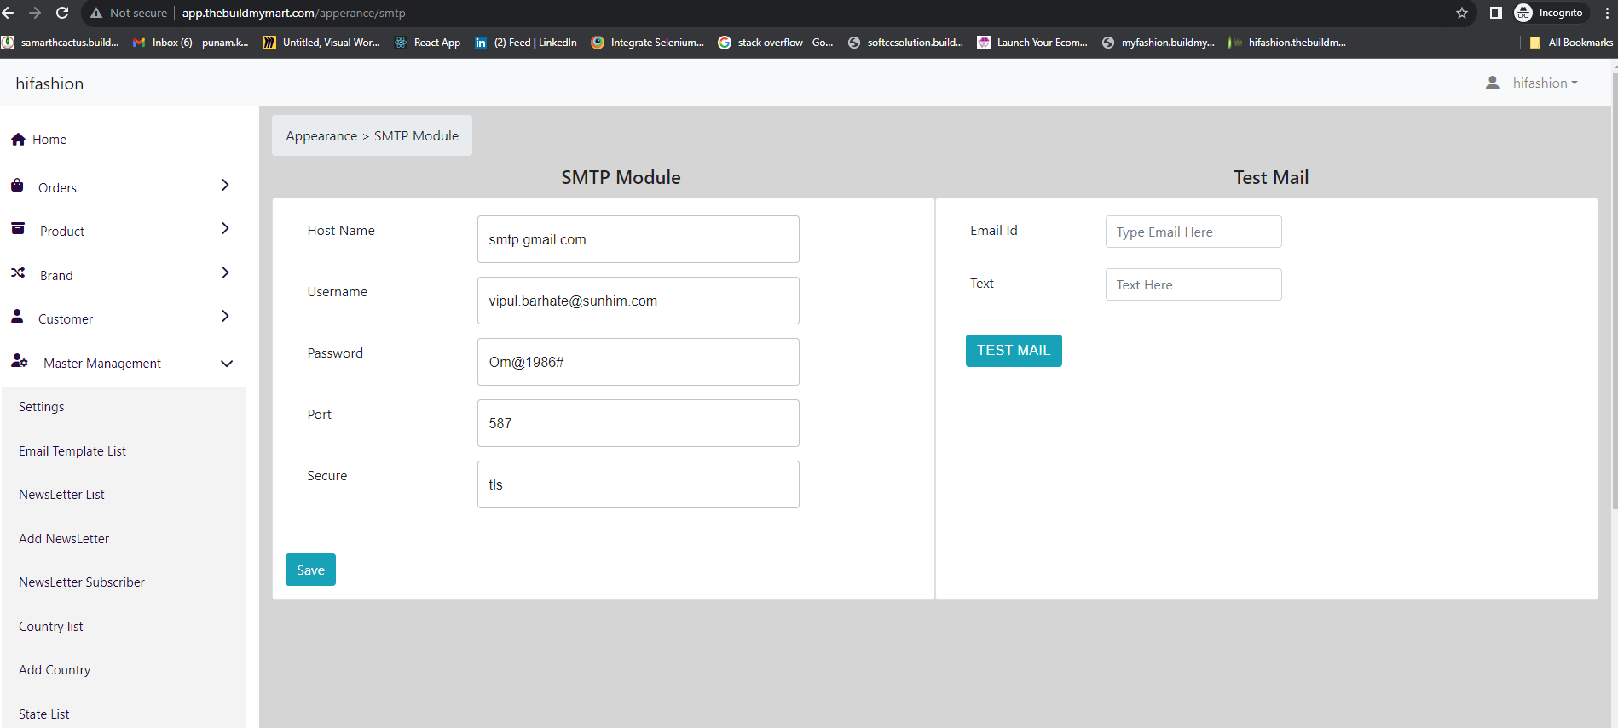Open Add NewsLetter page

64,539
